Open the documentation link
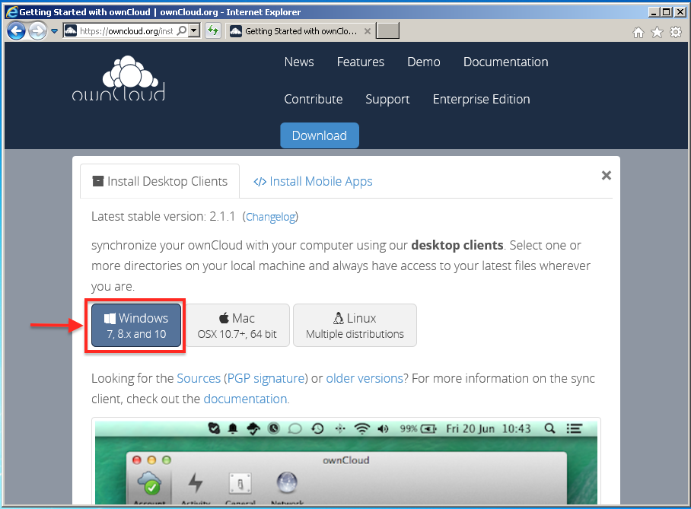The width and height of the screenshot is (691, 509). [245, 399]
